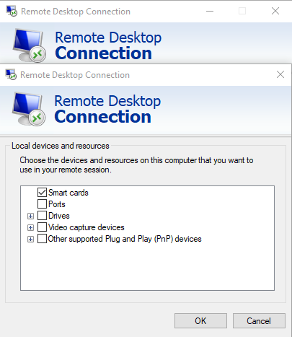Uncheck the Smart cards checkbox
292x337 pixels.
(x=42, y=193)
